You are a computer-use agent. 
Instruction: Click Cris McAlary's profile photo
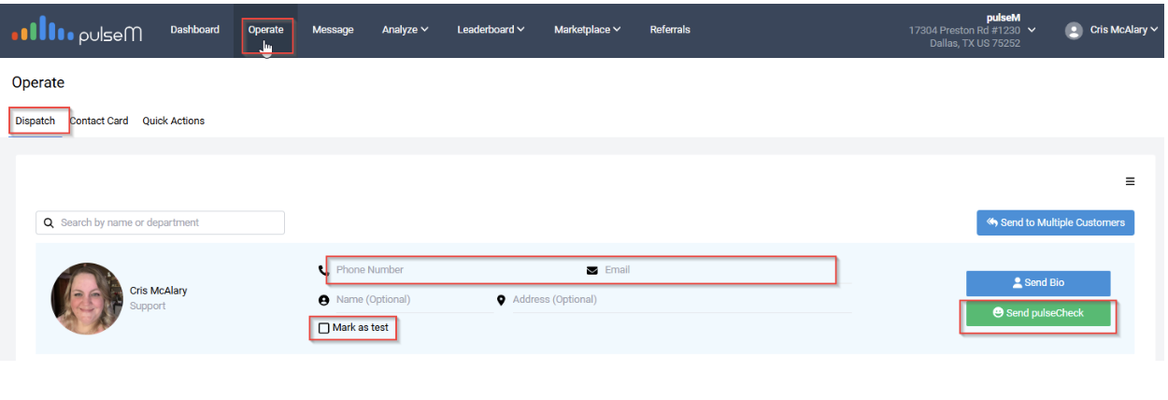(x=87, y=298)
